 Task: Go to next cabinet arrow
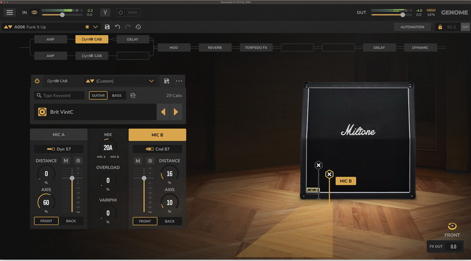point(176,112)
